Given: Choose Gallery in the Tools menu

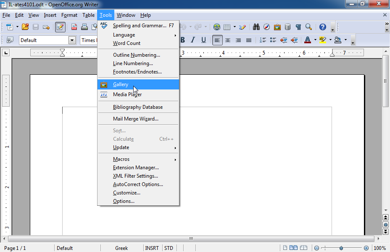Looking at the screenshot, I should 138,84.
